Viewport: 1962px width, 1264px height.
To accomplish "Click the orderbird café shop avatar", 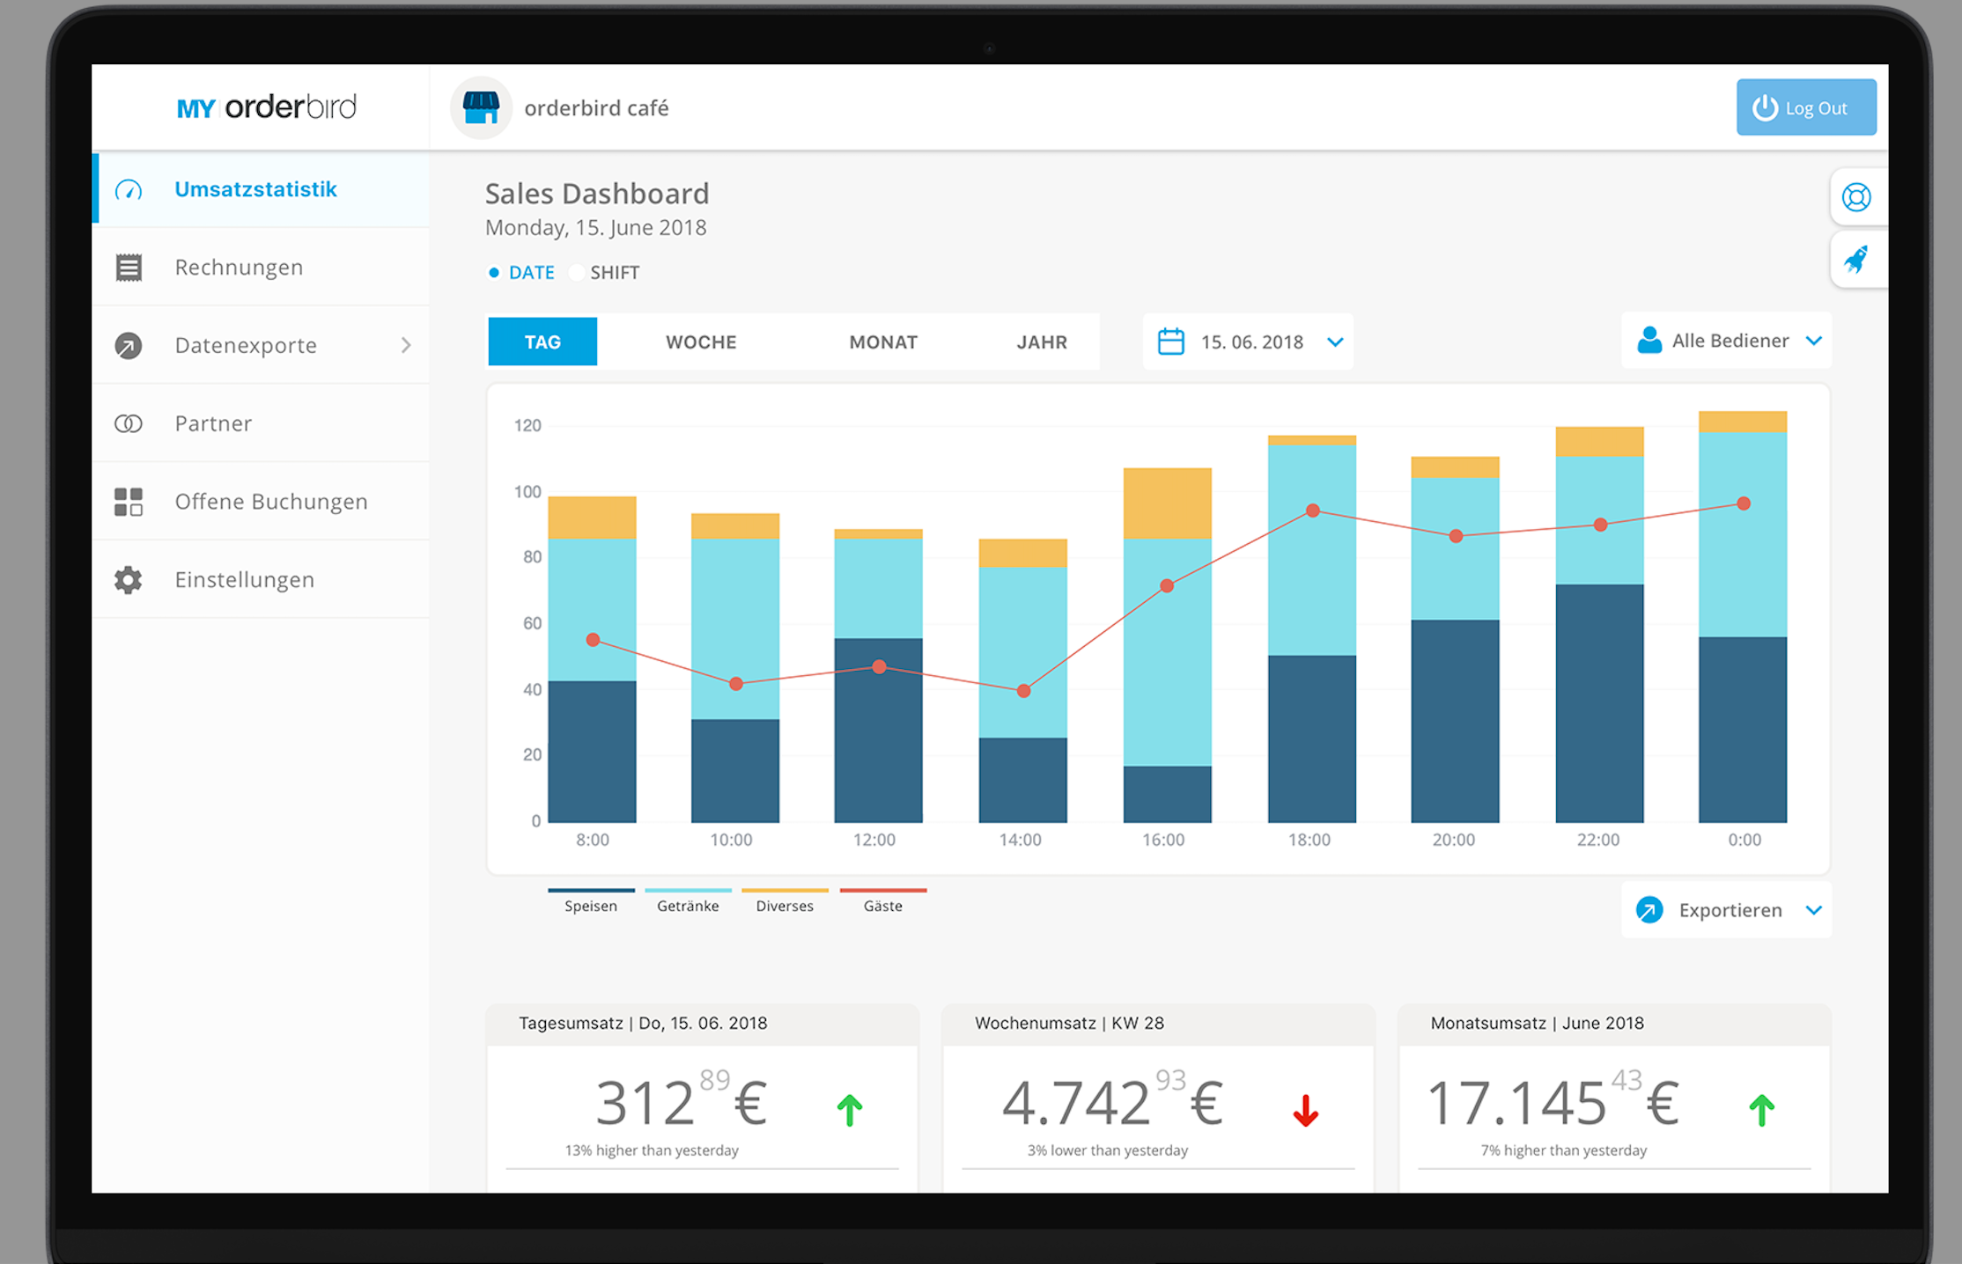I will (481, 108).
